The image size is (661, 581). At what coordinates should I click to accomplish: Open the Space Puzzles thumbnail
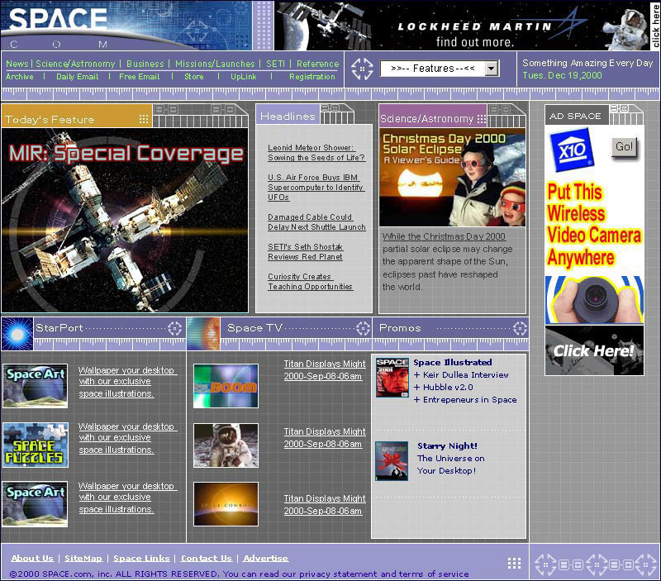[x=36, y=445]
